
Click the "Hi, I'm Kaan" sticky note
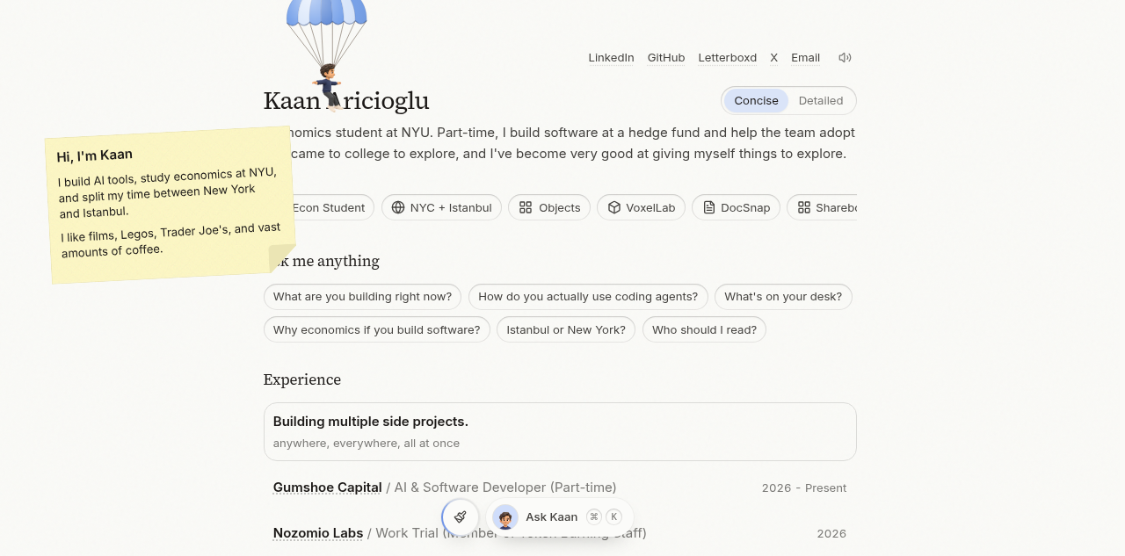point(171,205)
